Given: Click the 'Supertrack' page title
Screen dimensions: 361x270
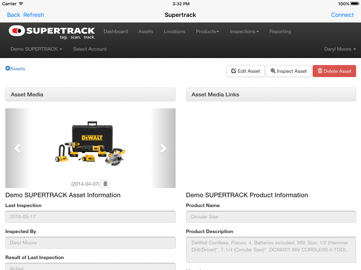Looking at the screenshot, I should click(180, 15).
